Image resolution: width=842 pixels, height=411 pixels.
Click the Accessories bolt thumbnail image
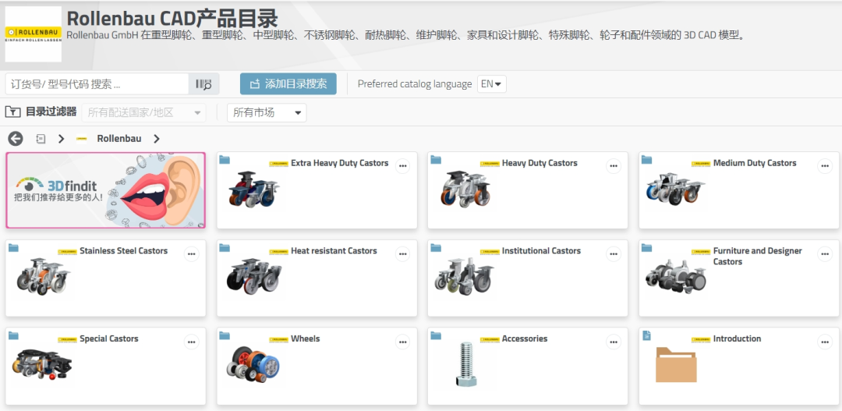[465, 364]
